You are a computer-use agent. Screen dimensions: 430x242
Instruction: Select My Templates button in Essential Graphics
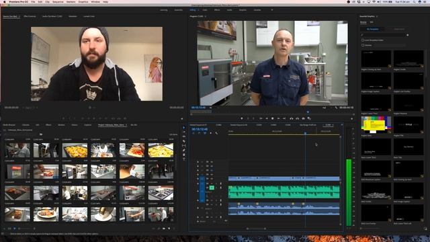pyautogui.click(x=372, y=29)
